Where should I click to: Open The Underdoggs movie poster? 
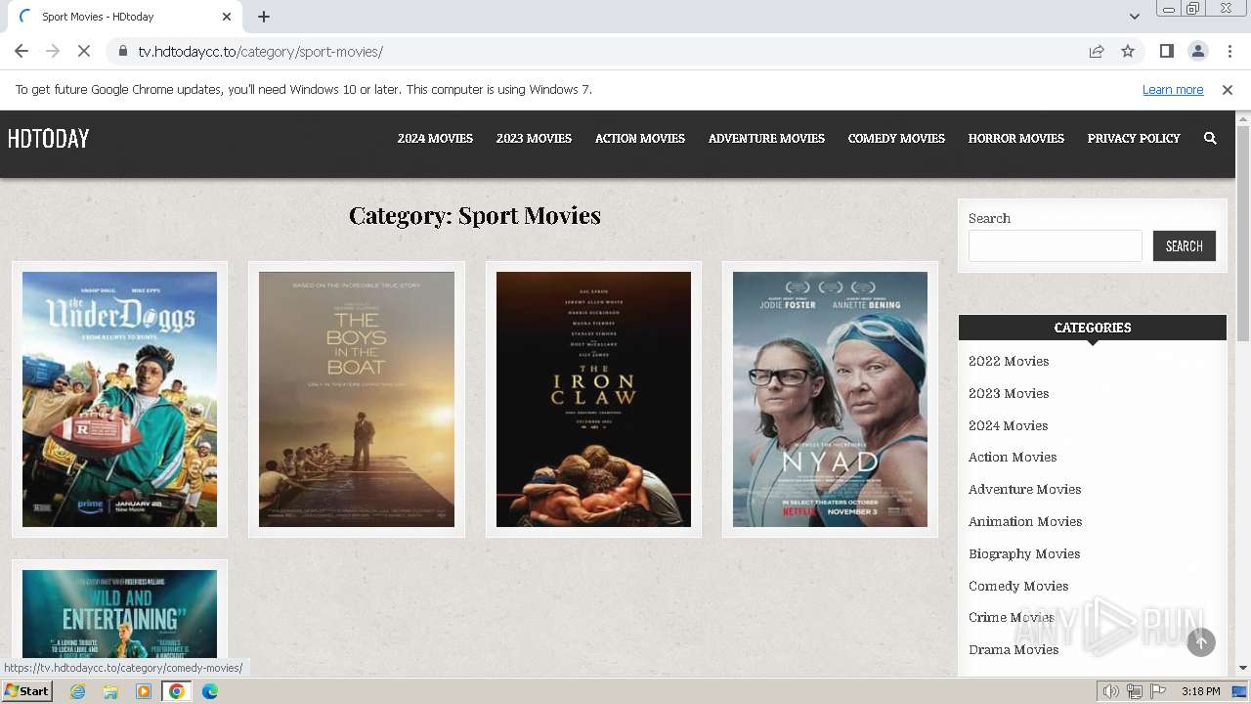pyautogui.click(x=119, y=399)
